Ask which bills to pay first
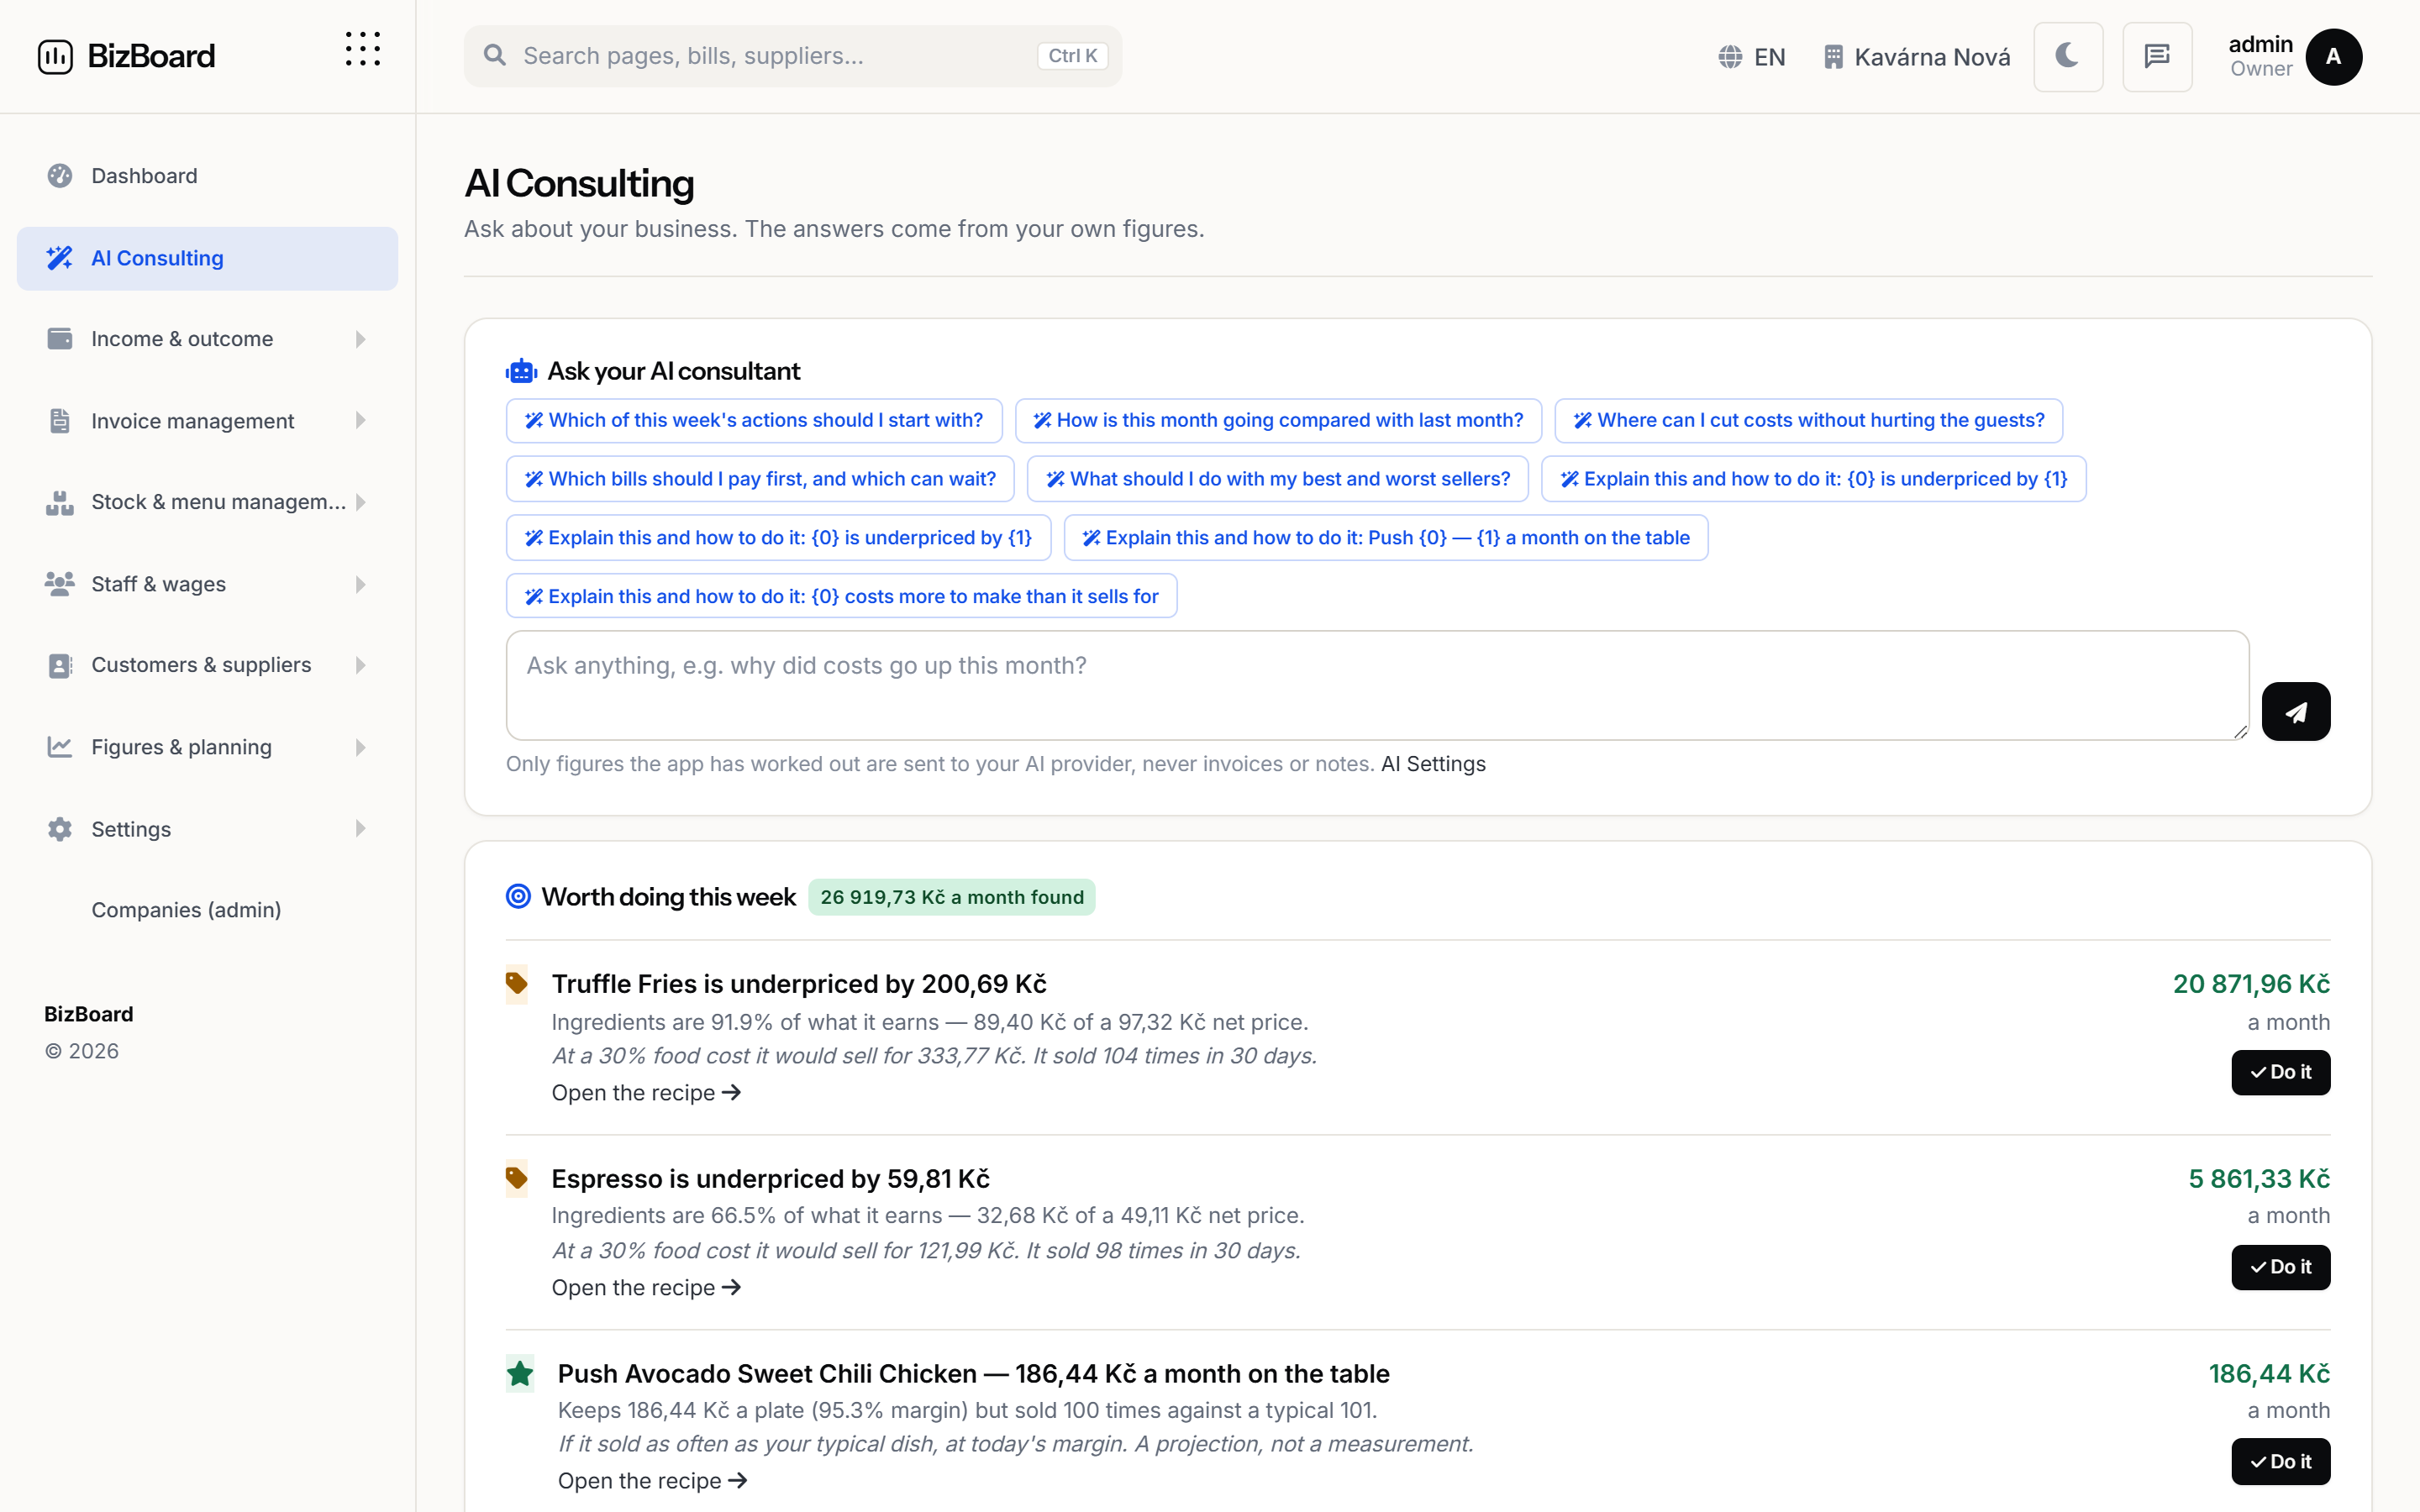The image size is (2420, 1512). pyautogui.click(x=760, y=479)
